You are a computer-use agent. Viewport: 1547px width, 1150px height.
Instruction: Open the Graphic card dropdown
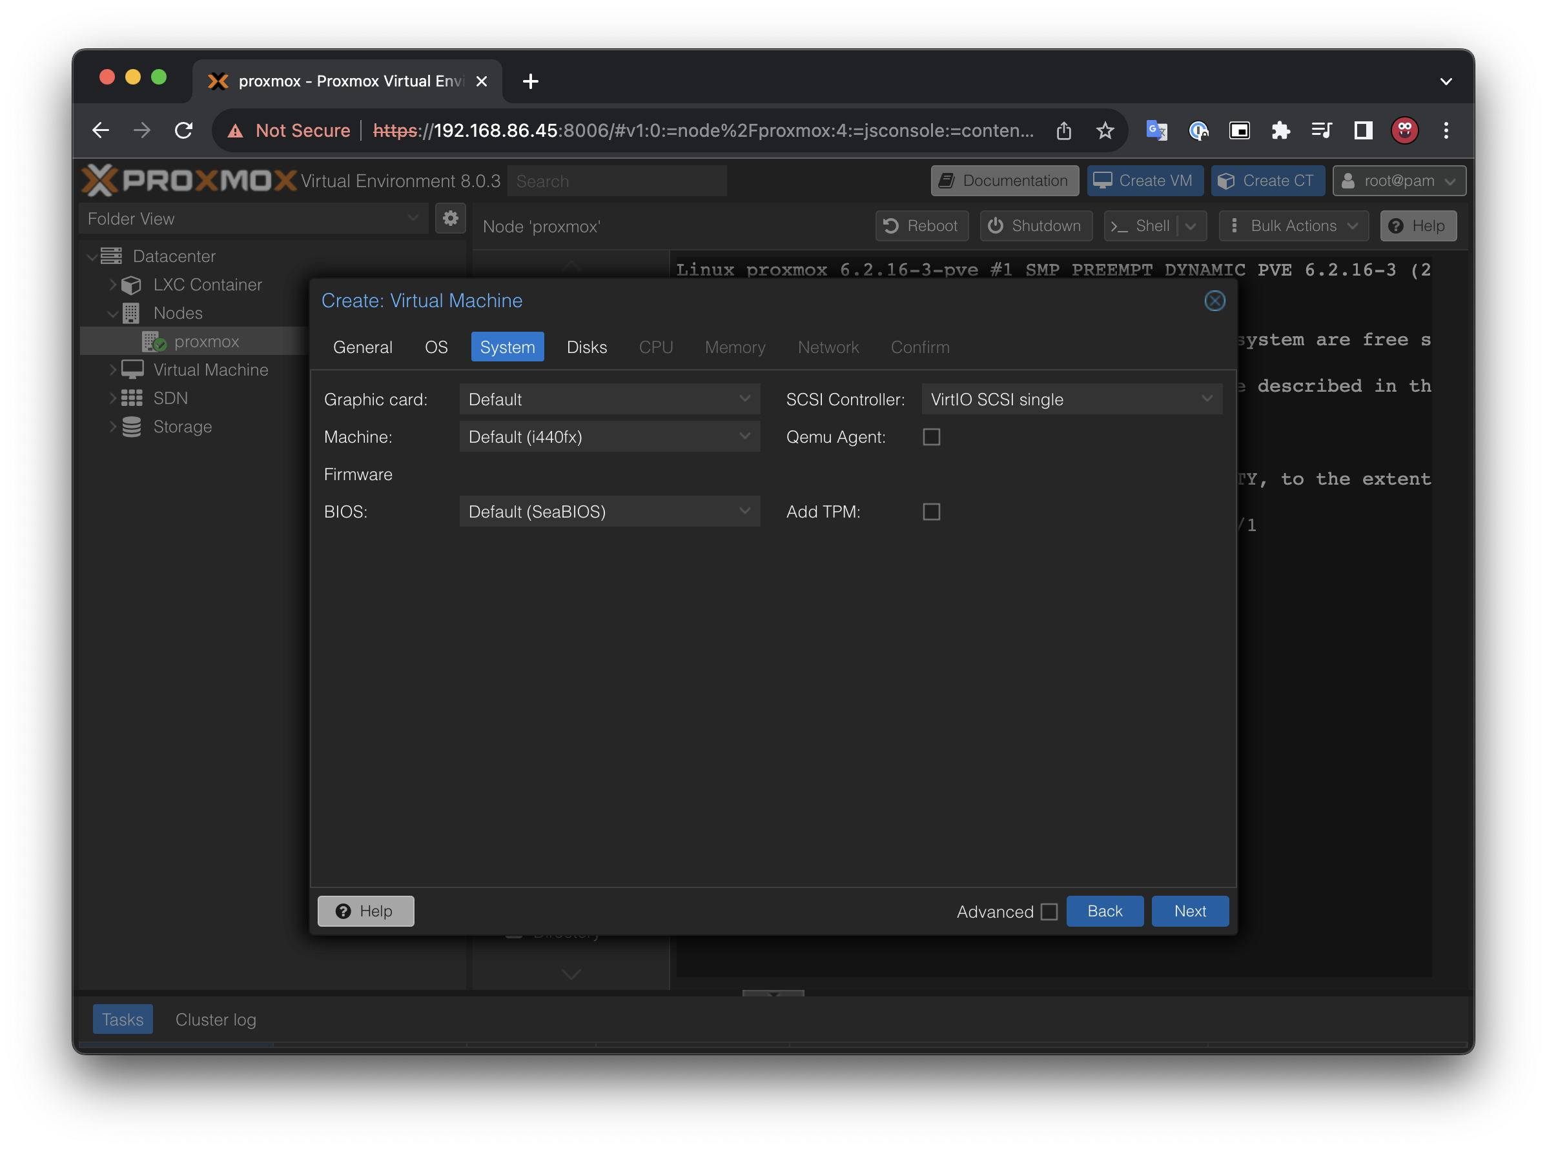tap(610, 399)
